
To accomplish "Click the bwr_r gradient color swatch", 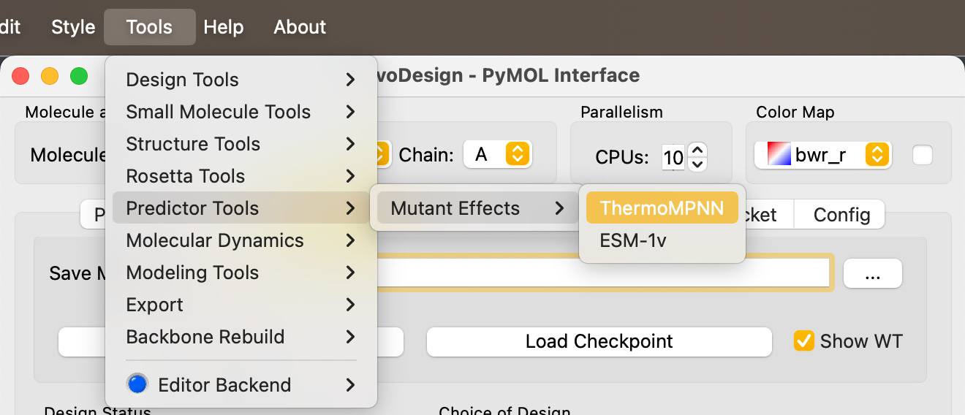I will pyautogui.click(x=779, y=154).
